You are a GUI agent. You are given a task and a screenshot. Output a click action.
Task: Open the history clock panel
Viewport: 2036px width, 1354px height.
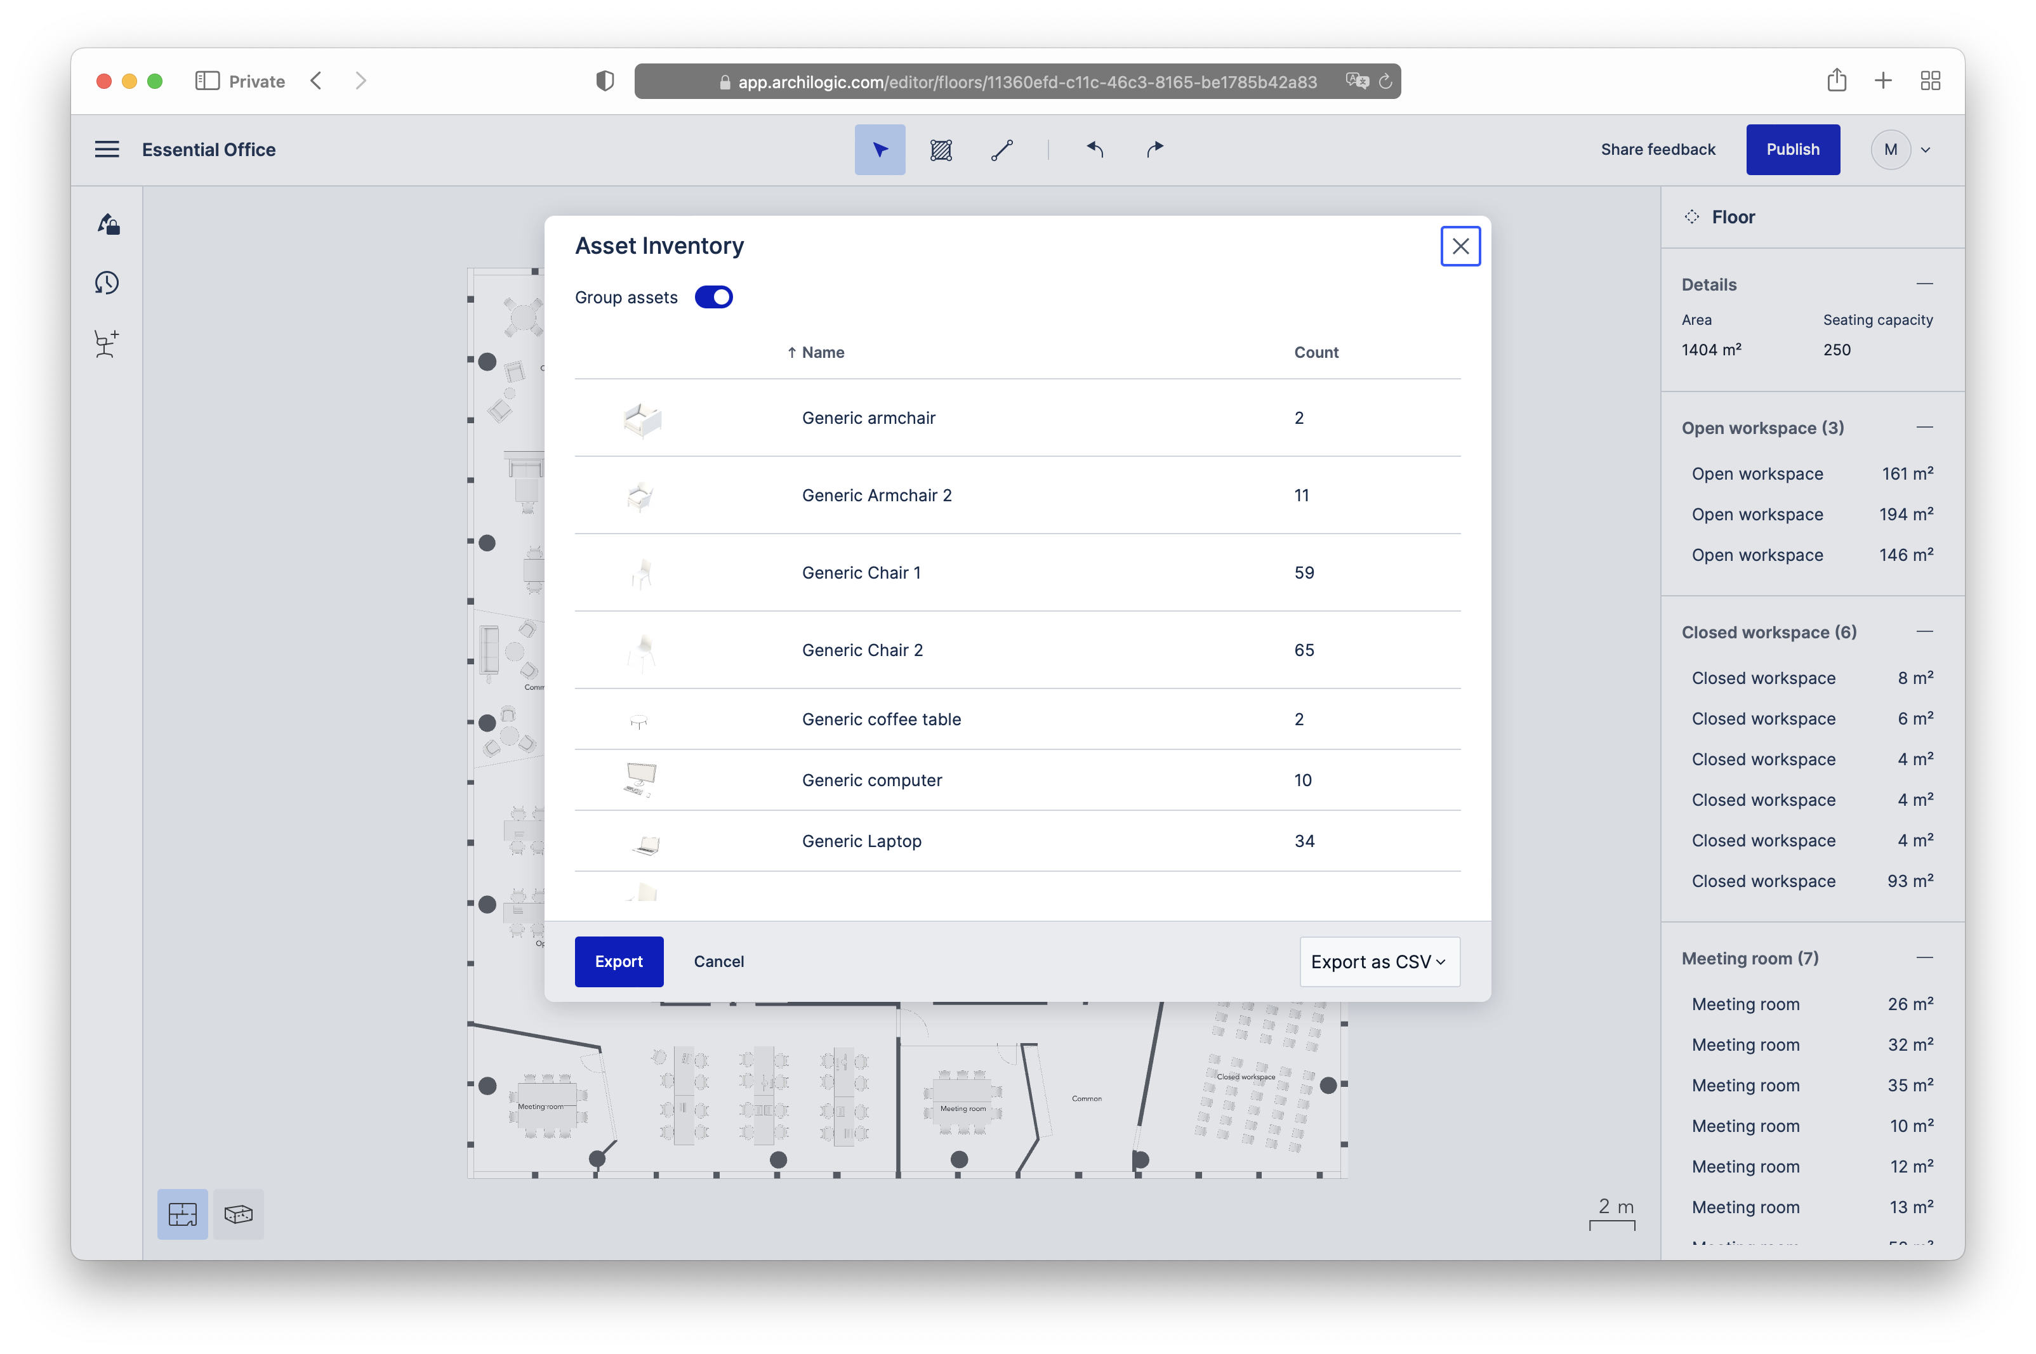tap(107, 283)
